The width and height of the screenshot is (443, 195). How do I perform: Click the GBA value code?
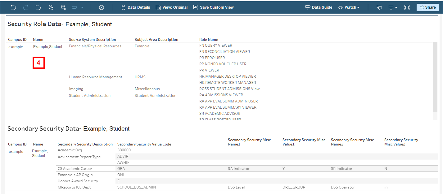pyautogui.click(x=121, y=169)
